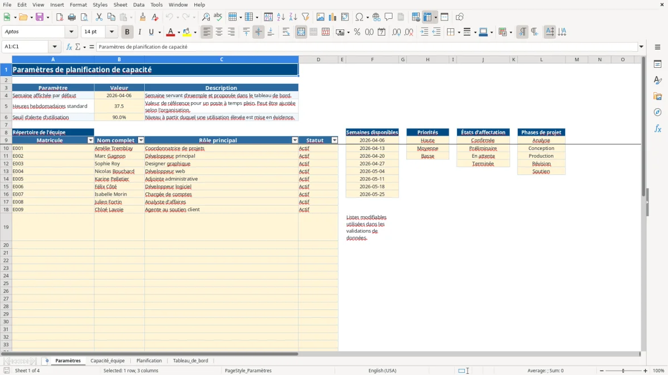Open the font name dropdown
Viewport: 668px width, 375px height.
pos(71,32)
